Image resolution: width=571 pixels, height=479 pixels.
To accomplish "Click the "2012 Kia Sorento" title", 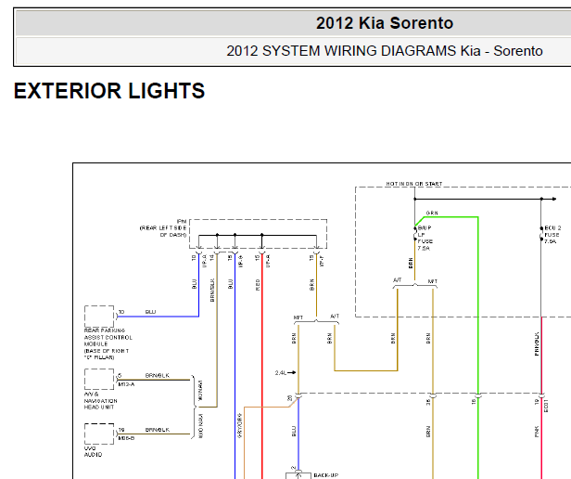I will pos(385,23).
